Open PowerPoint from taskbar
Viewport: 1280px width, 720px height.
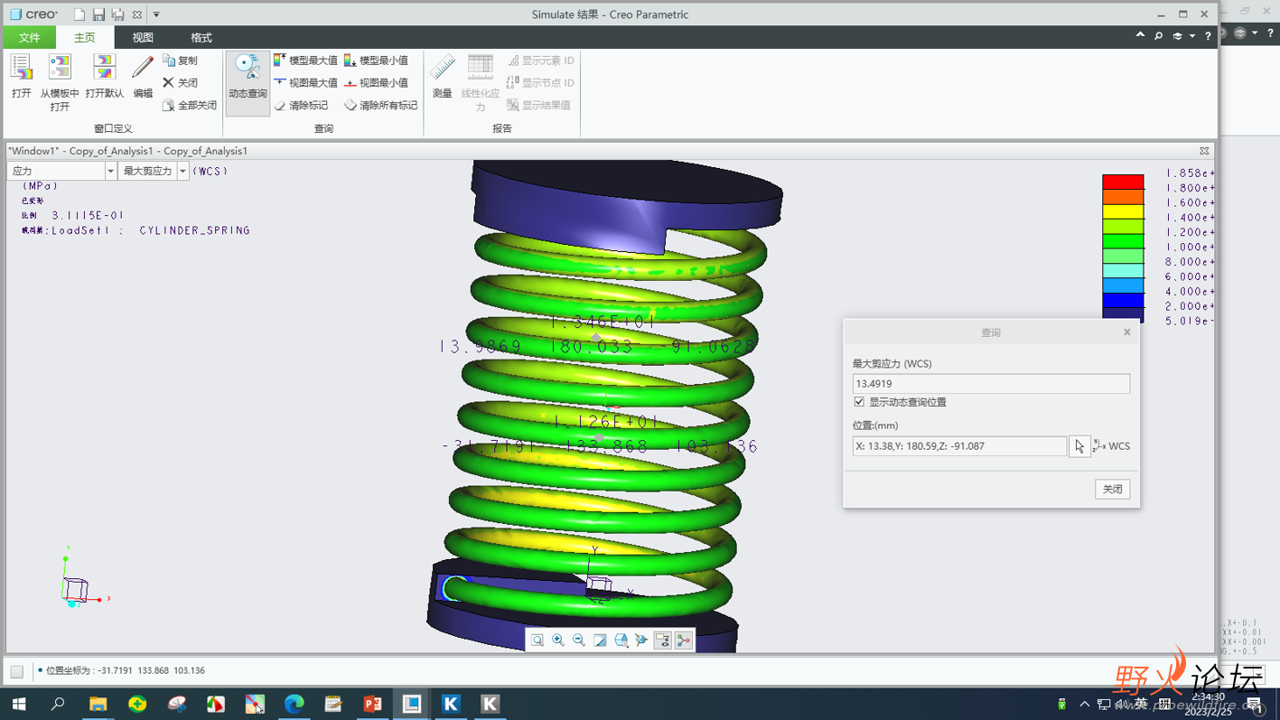coord(372,704)
